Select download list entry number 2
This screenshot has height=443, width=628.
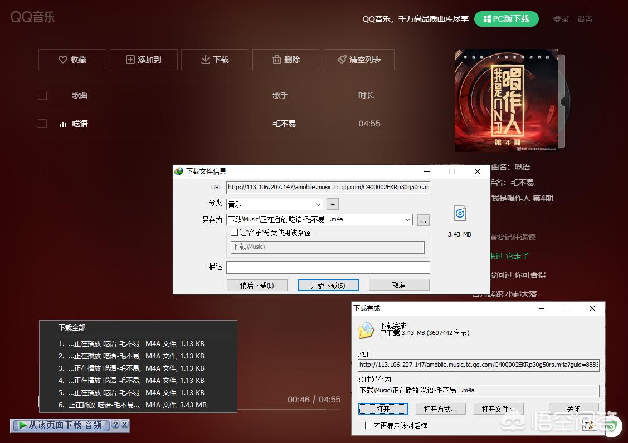[x=138, y=356]
